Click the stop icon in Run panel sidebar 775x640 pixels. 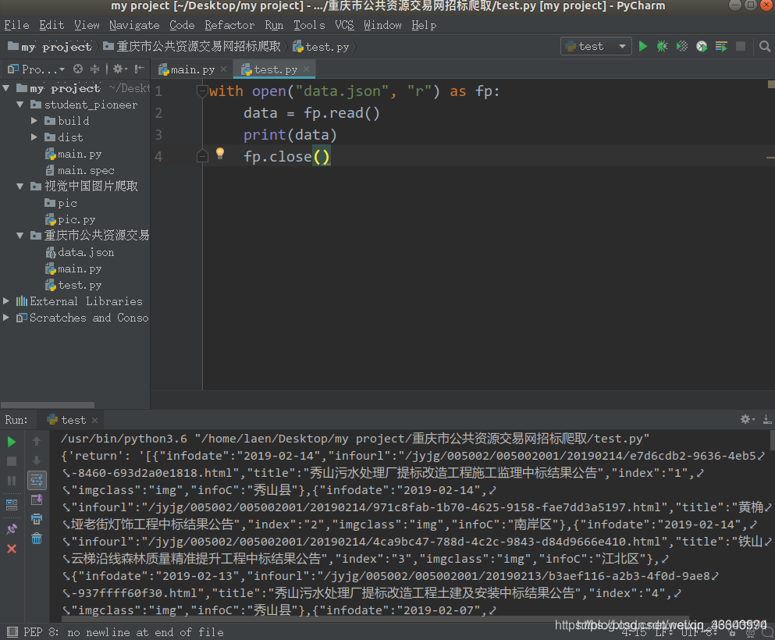coord(12,461)
